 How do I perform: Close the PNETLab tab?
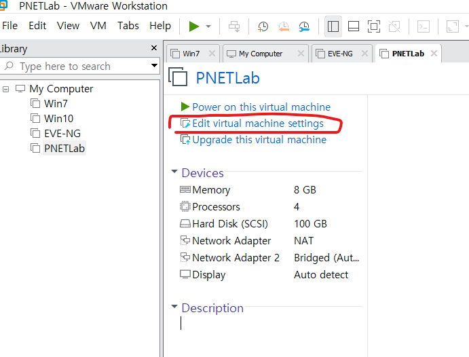click(434, 54)
